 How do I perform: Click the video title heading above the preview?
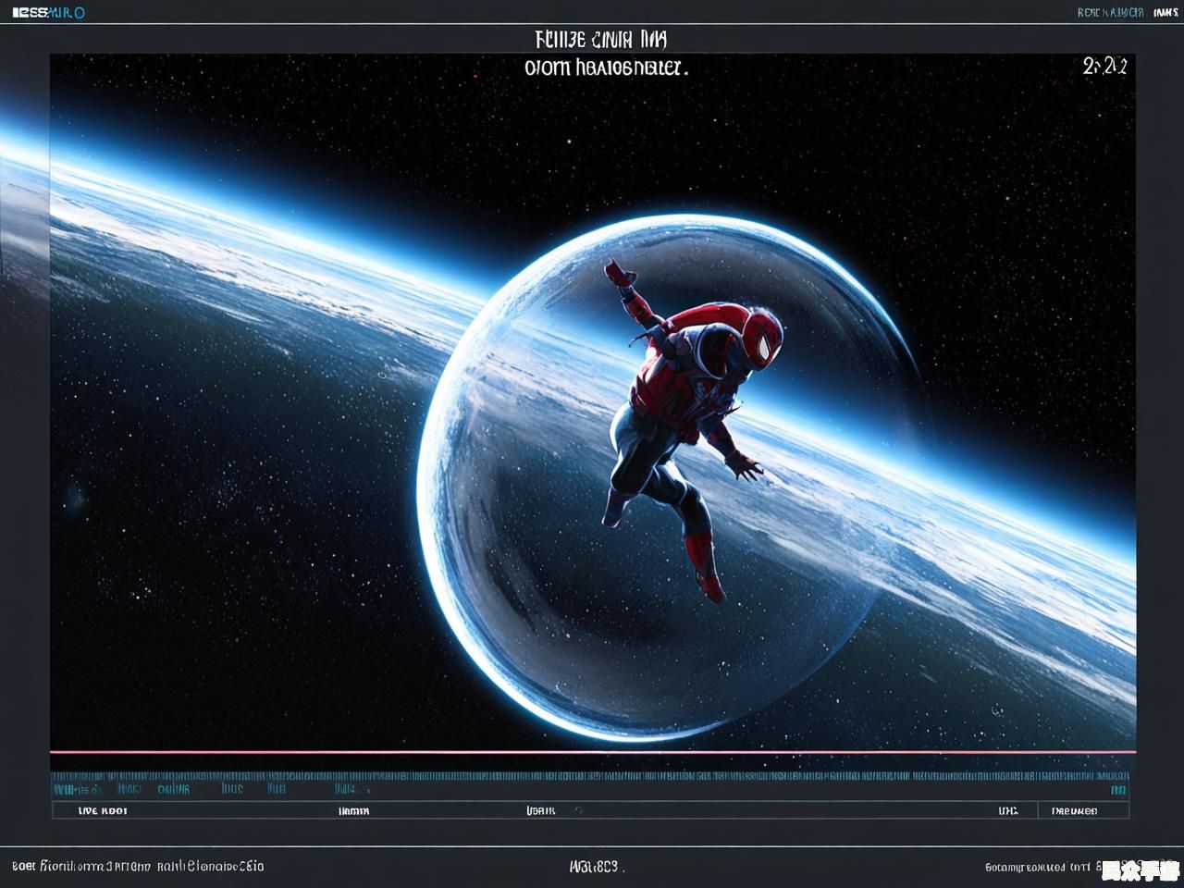(600, 40)
